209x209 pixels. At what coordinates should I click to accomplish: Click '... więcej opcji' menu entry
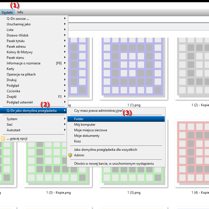point(34,138)
